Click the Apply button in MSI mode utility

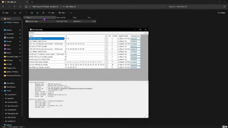(145, 33)
